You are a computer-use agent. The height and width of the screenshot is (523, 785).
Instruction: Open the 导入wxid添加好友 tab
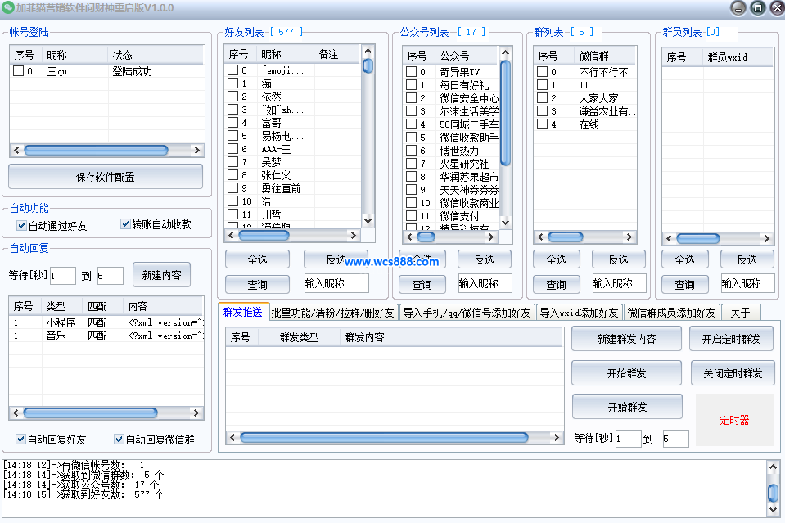tap(579, 313)
